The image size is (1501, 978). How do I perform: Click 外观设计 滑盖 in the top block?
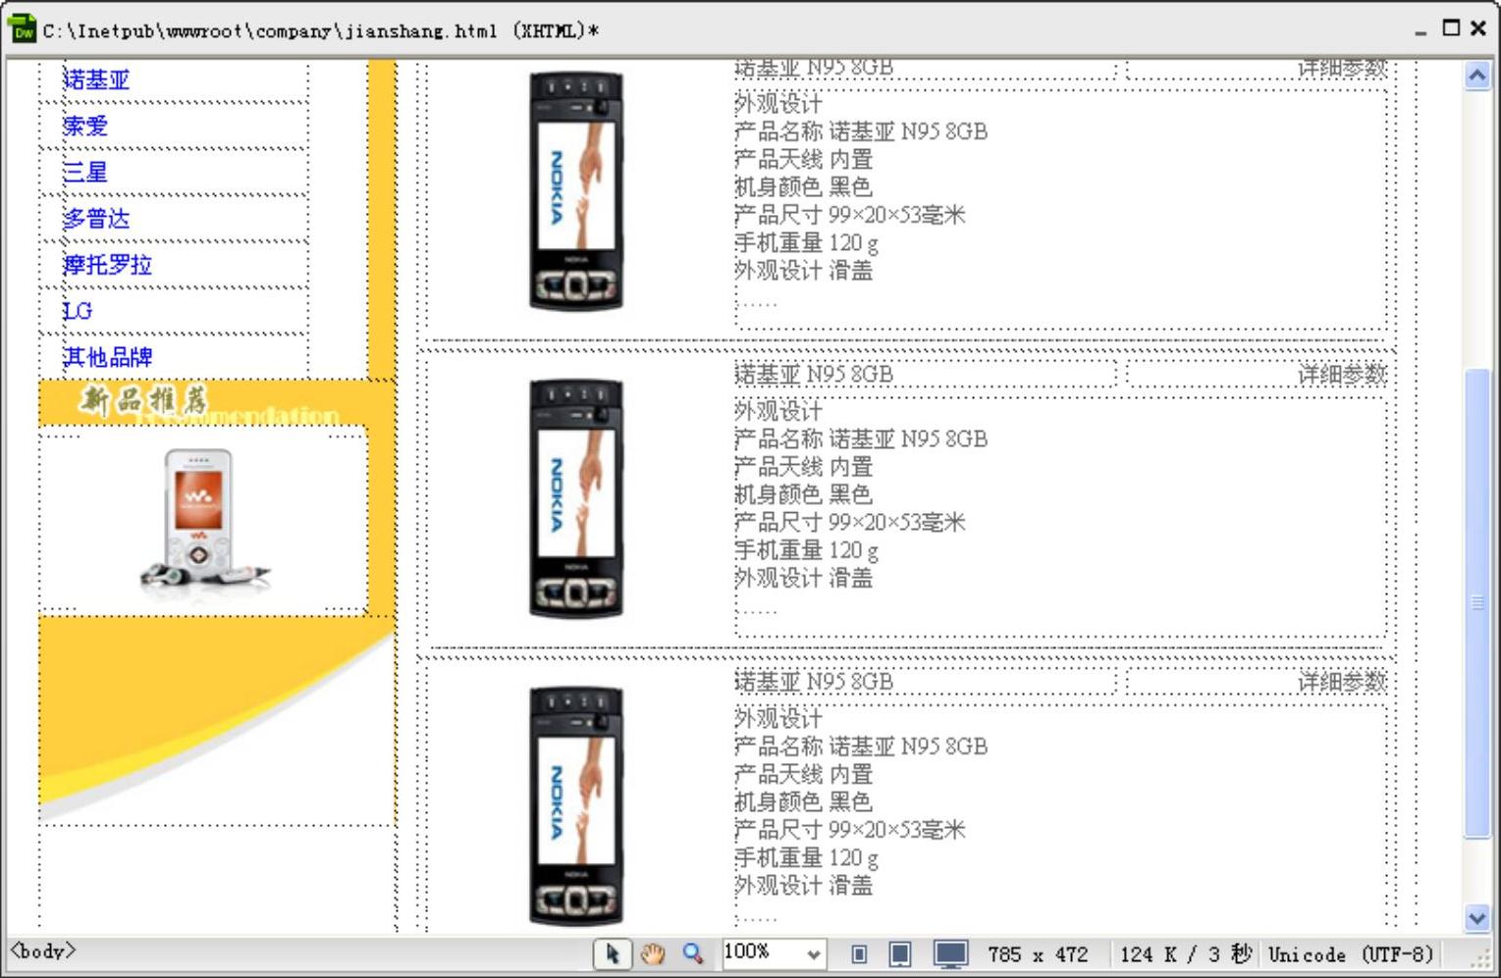tap(803, 270)
